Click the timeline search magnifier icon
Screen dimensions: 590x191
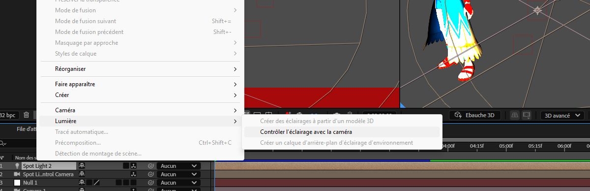click(3, 143)
